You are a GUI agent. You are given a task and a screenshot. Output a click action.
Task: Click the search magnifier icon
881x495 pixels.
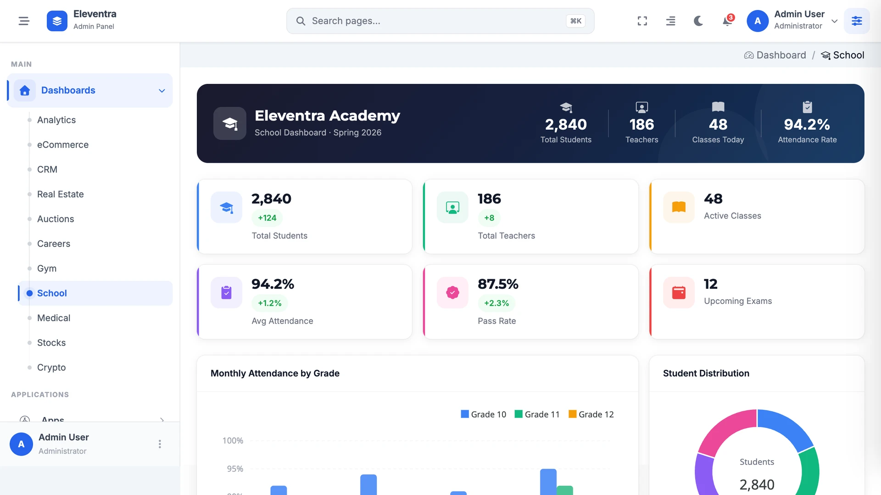point(301,21)
